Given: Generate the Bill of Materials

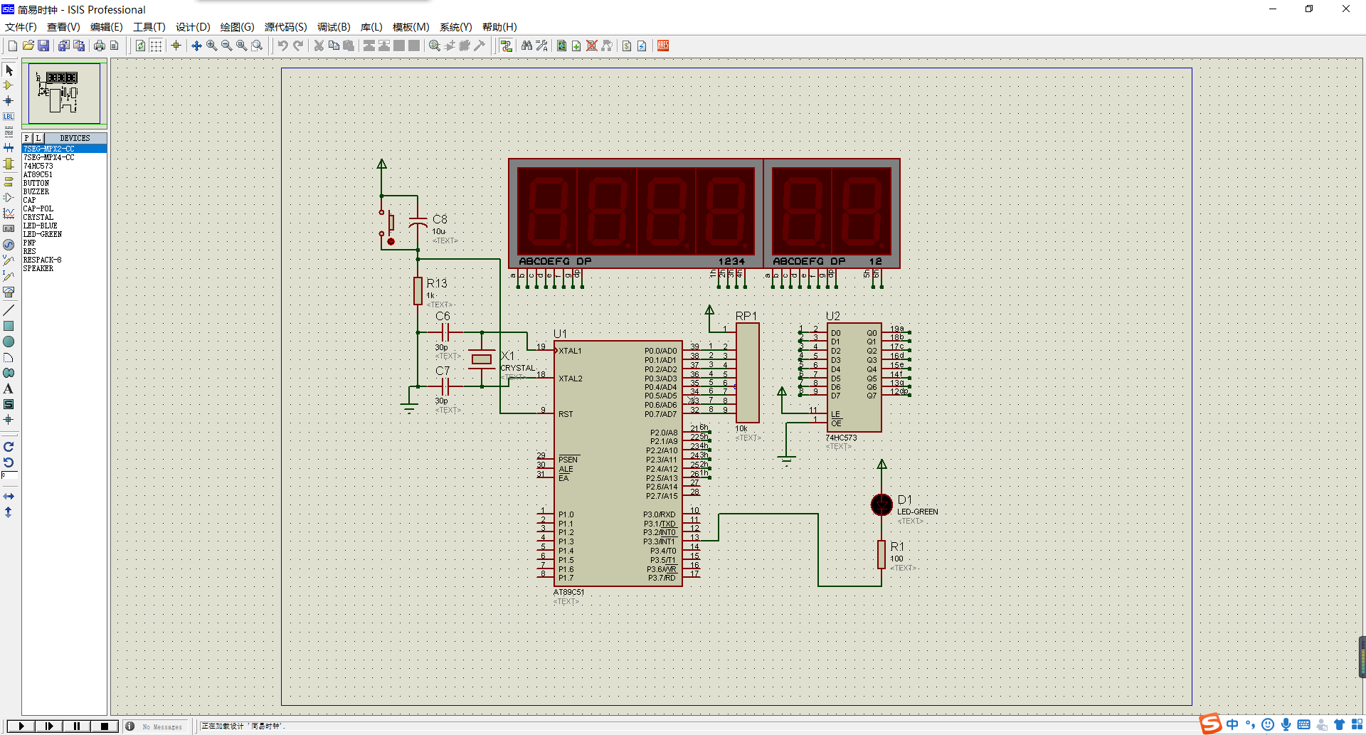Looking at the screenshot, I should [x=627, y=46].
